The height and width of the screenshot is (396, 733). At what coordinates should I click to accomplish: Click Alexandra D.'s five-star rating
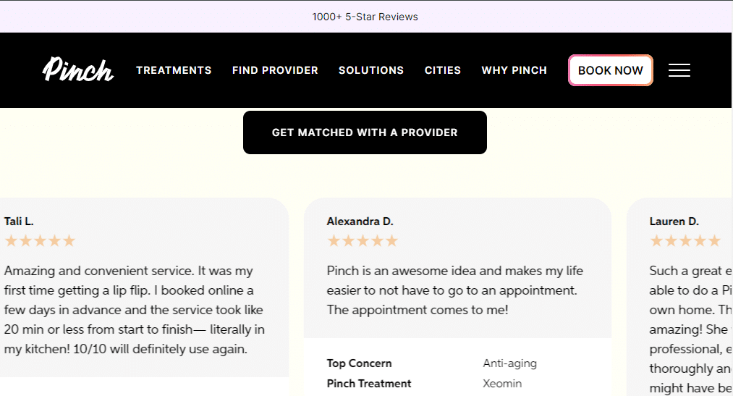click(363, 241)
